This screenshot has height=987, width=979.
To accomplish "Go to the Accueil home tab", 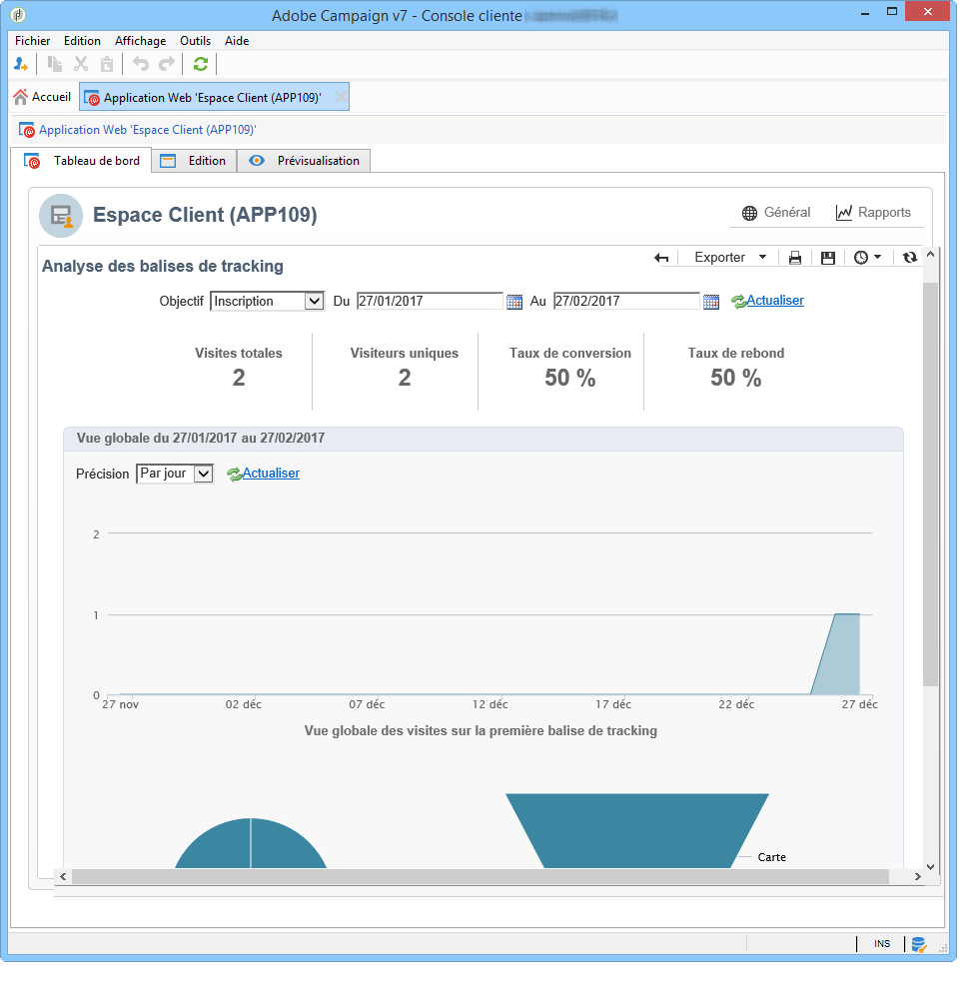I will point(42,97).
